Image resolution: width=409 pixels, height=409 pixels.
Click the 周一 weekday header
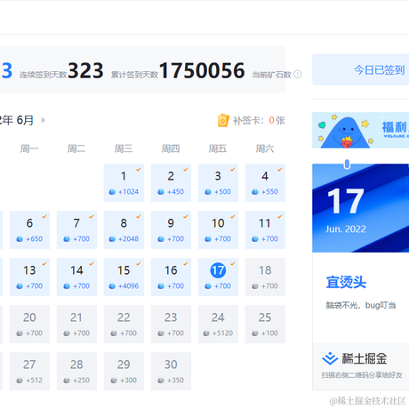coord(29,148)
